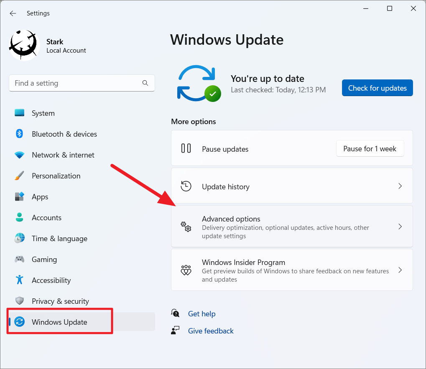
Task: Click the magnifier search icon
Action: click(x=145, y=83)
